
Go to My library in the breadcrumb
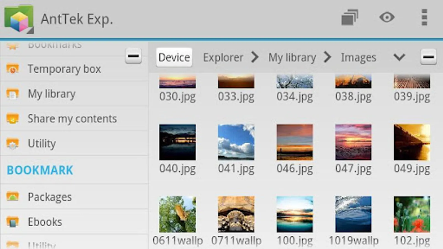[x=292, y=58]
